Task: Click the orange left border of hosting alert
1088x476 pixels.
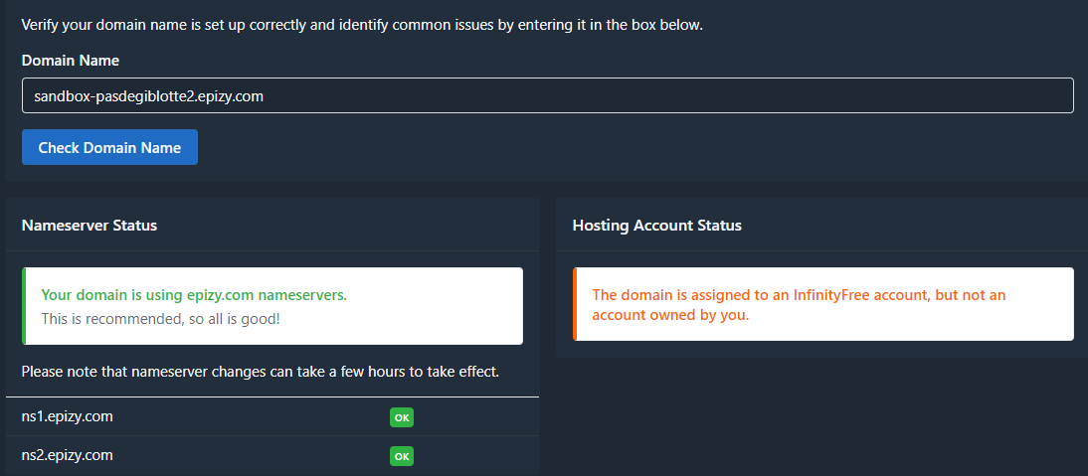Action: click(x=575, y=304)
